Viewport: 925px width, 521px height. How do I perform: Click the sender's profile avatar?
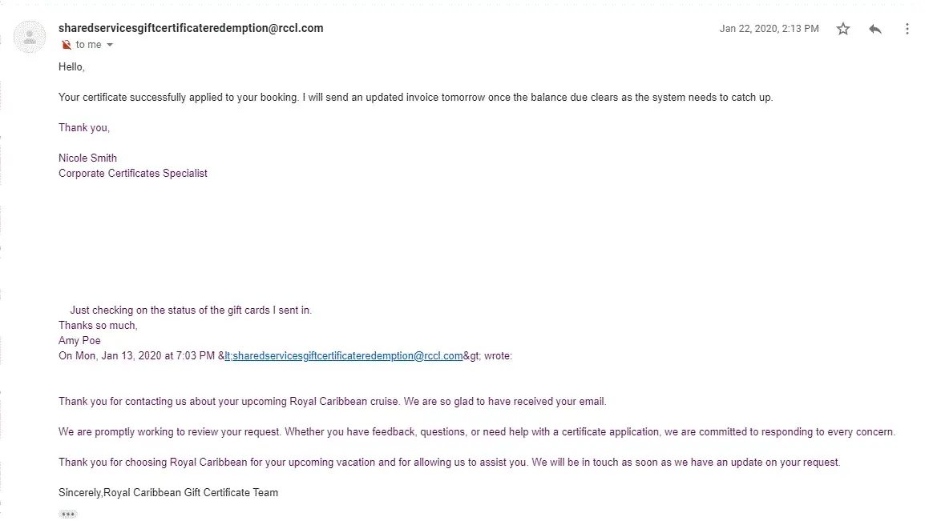[x=30, y=37]
